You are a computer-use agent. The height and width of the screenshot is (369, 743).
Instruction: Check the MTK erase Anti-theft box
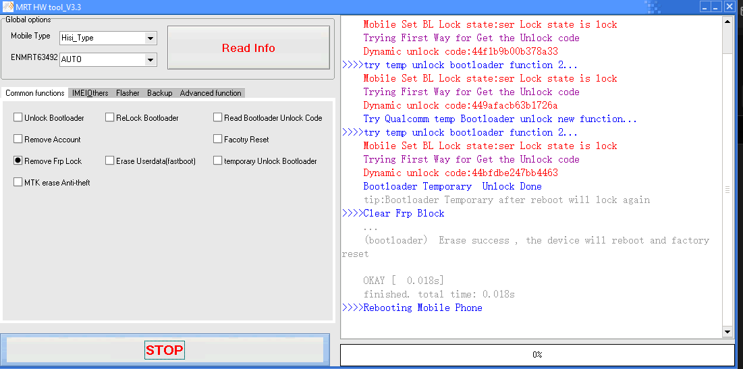(x=18, y=182)
